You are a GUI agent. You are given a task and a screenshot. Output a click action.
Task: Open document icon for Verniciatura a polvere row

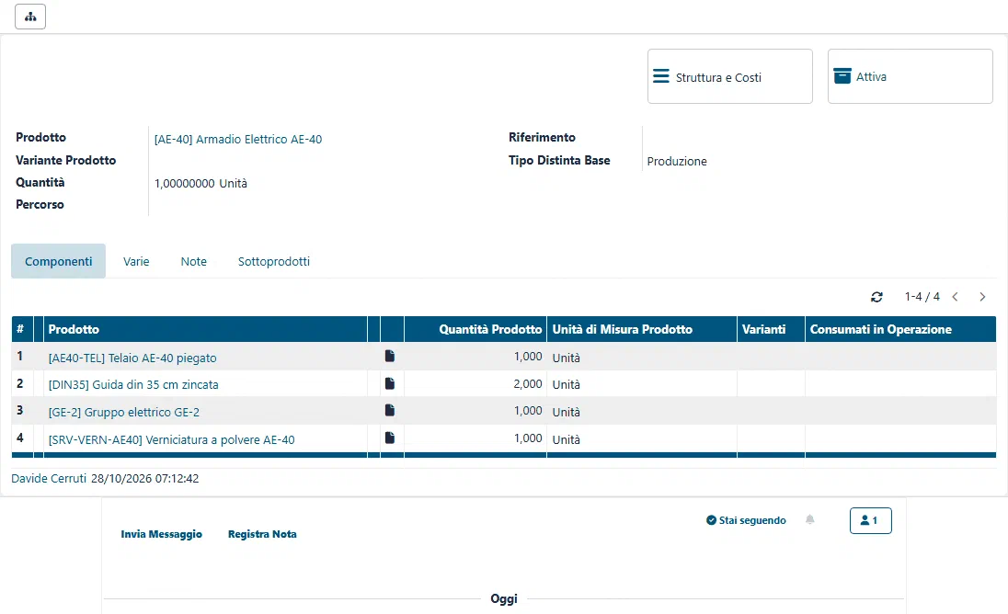click(390, 438)
